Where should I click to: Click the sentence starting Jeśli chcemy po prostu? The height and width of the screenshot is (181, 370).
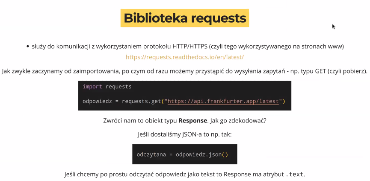point(185,175)
